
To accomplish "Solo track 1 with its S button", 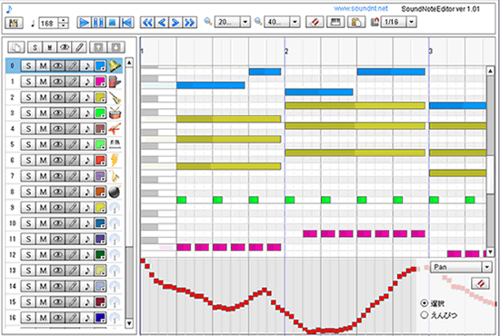I will pyautogui.click(x=28, y=82).
